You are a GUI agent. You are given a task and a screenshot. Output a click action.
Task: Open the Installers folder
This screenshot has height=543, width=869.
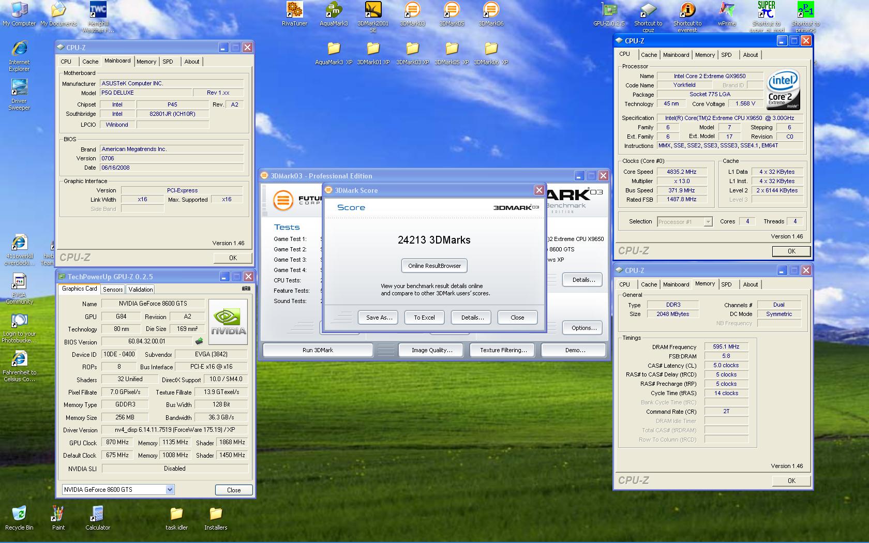click(216, 518)
